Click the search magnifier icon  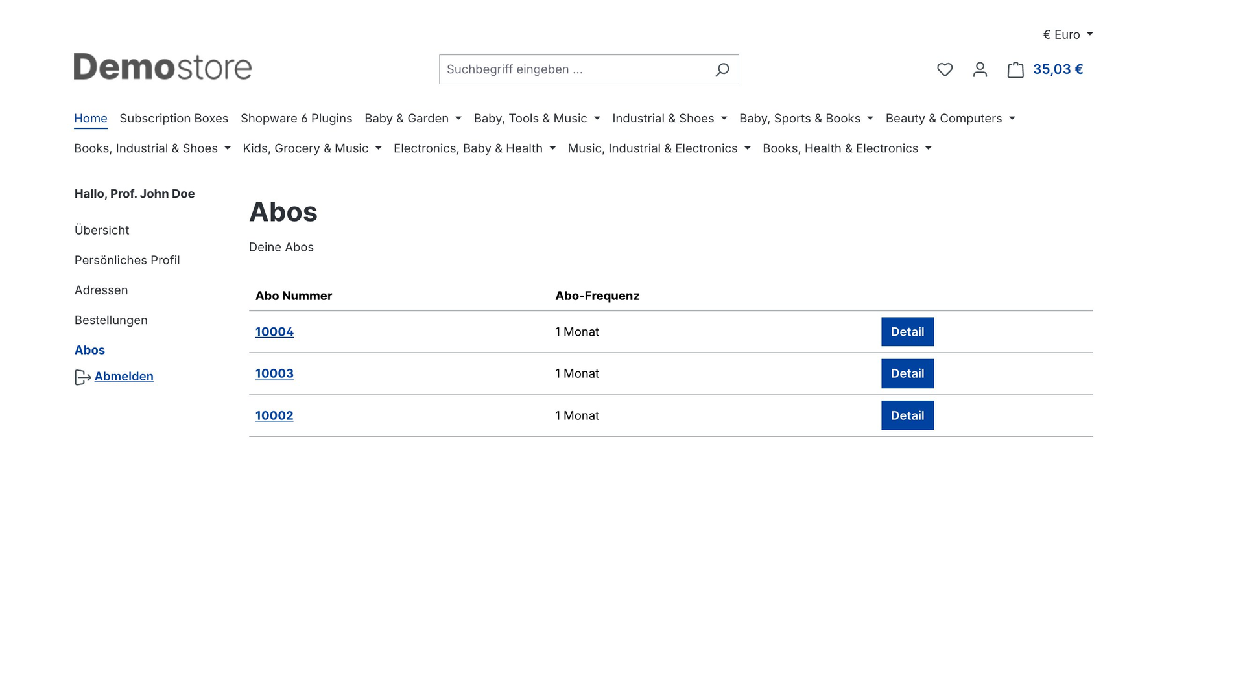tap(722, 69)
